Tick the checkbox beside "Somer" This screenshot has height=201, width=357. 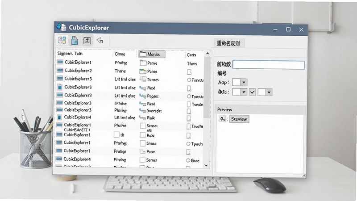142,160
